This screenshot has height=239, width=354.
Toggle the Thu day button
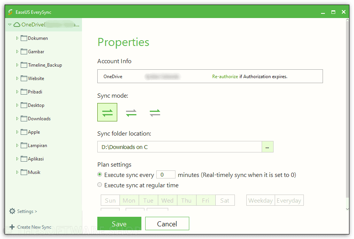point(187,200)
